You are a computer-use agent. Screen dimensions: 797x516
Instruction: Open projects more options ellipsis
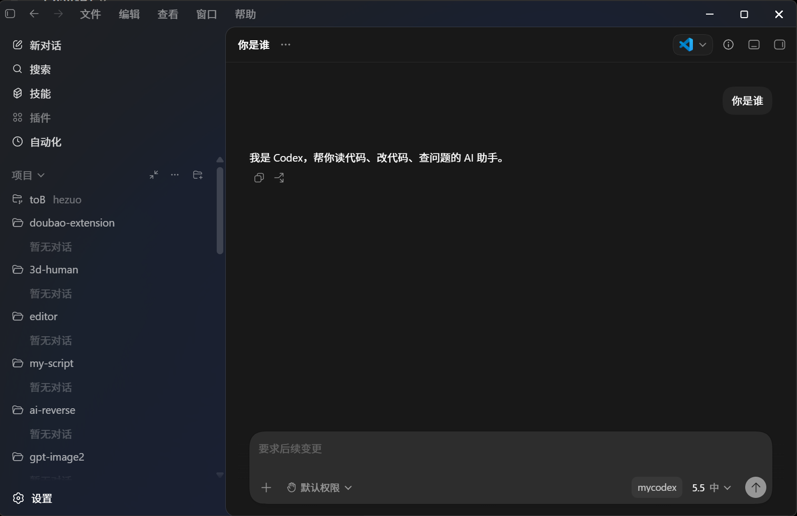click(175, 175)
